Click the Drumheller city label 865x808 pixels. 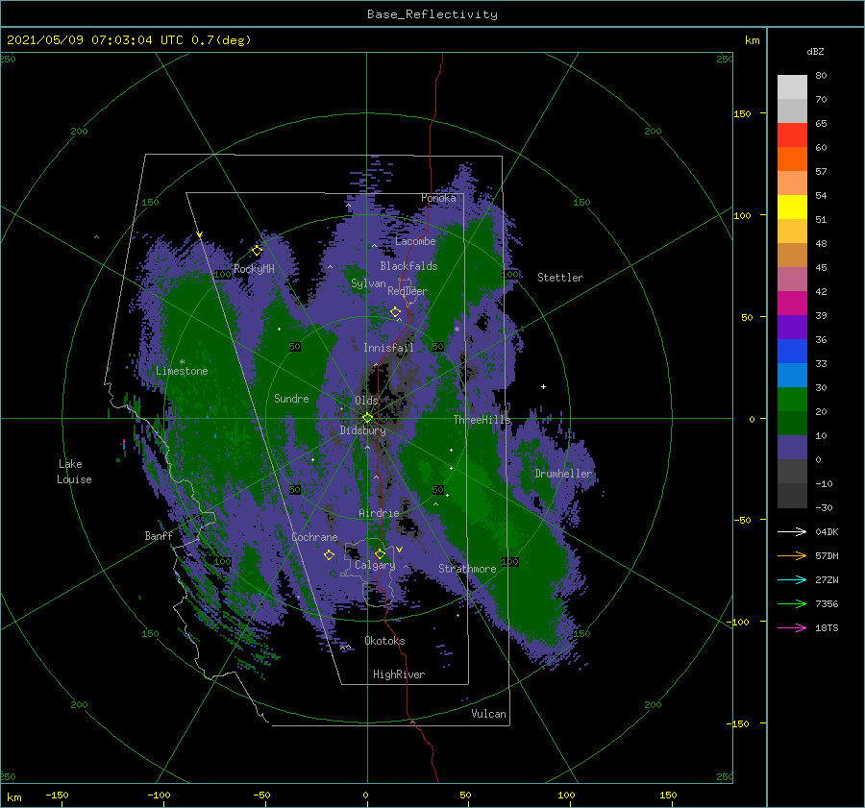coord(563,474)
